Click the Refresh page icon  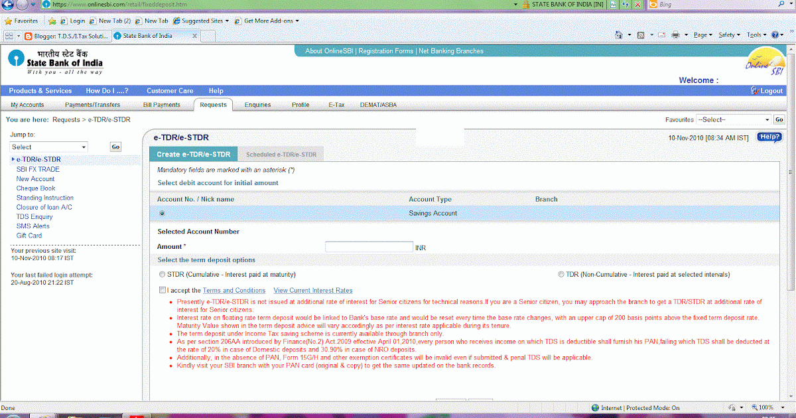627,4
